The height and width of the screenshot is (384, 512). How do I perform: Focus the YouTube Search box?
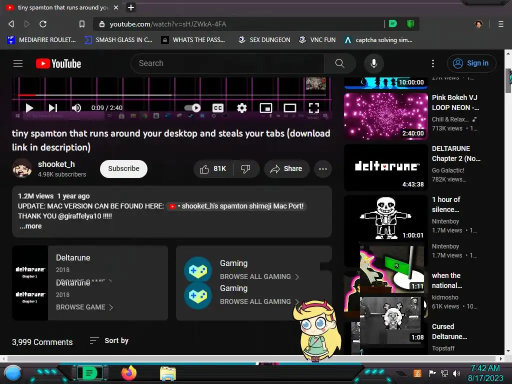(227, 63)
